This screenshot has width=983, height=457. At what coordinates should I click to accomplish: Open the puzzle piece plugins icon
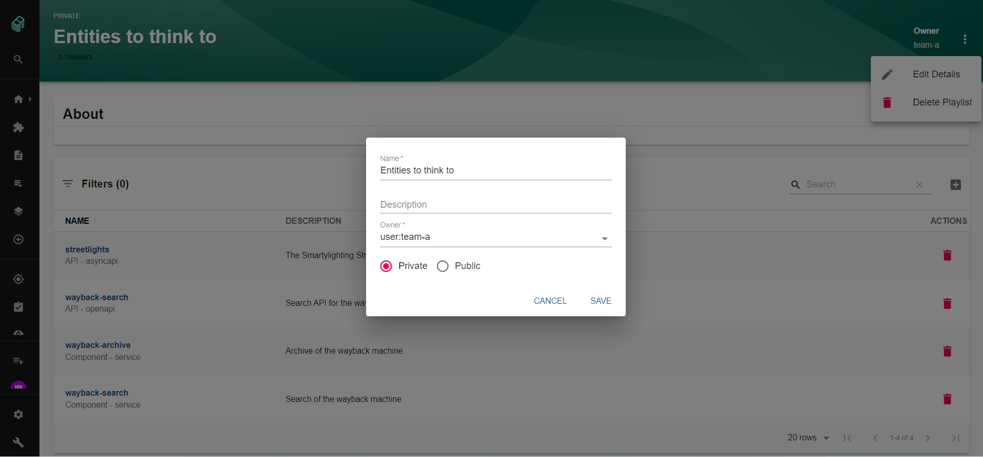[x=19, y=127]
